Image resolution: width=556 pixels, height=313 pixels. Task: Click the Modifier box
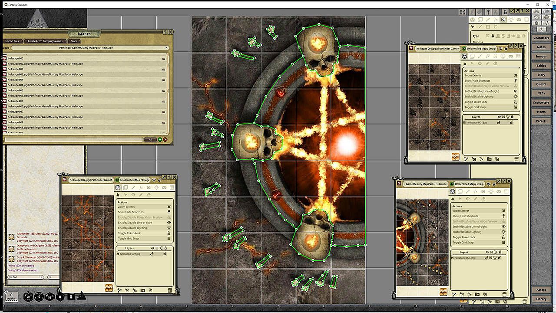tap(12, 296)
